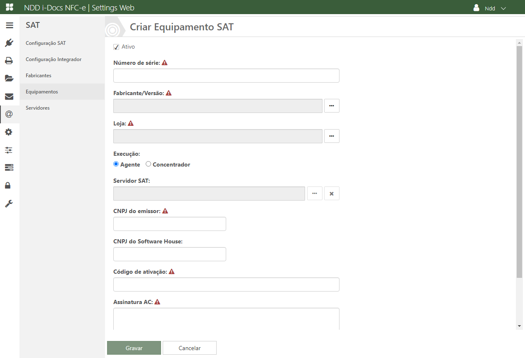
Task: Open the hamburger menu icon
Action: (x=9, y=25)
